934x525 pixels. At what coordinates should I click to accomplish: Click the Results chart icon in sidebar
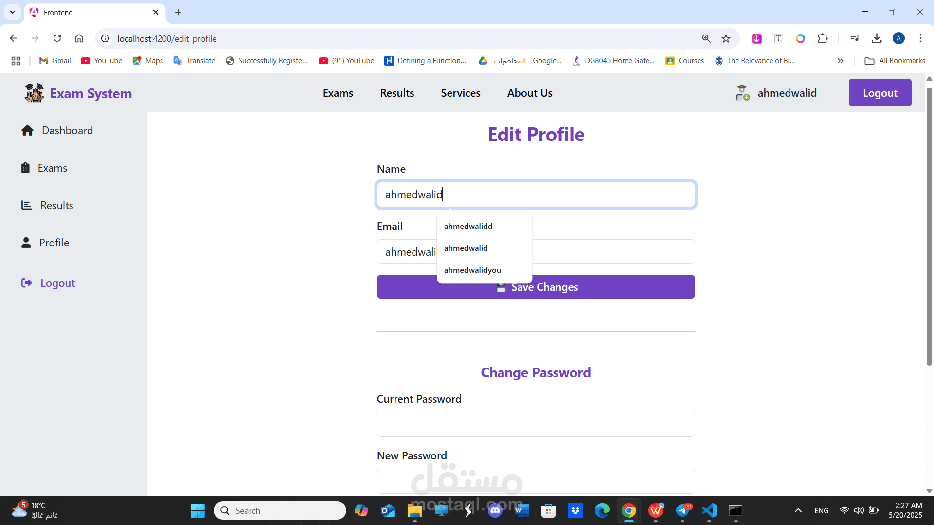tap(26, 205)
